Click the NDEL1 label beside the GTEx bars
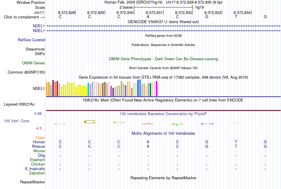This screenshot has width=281, height=189. (x=39, y=88)
